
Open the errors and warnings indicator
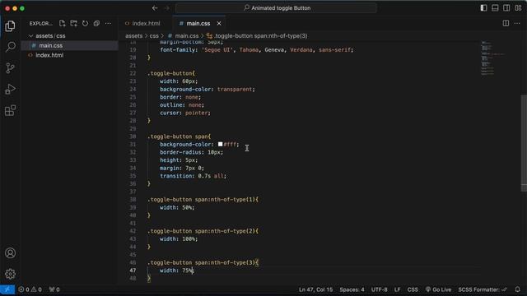point(30,289)
